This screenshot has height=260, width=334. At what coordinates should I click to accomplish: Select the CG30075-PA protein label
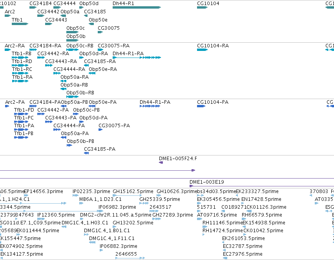114,126
